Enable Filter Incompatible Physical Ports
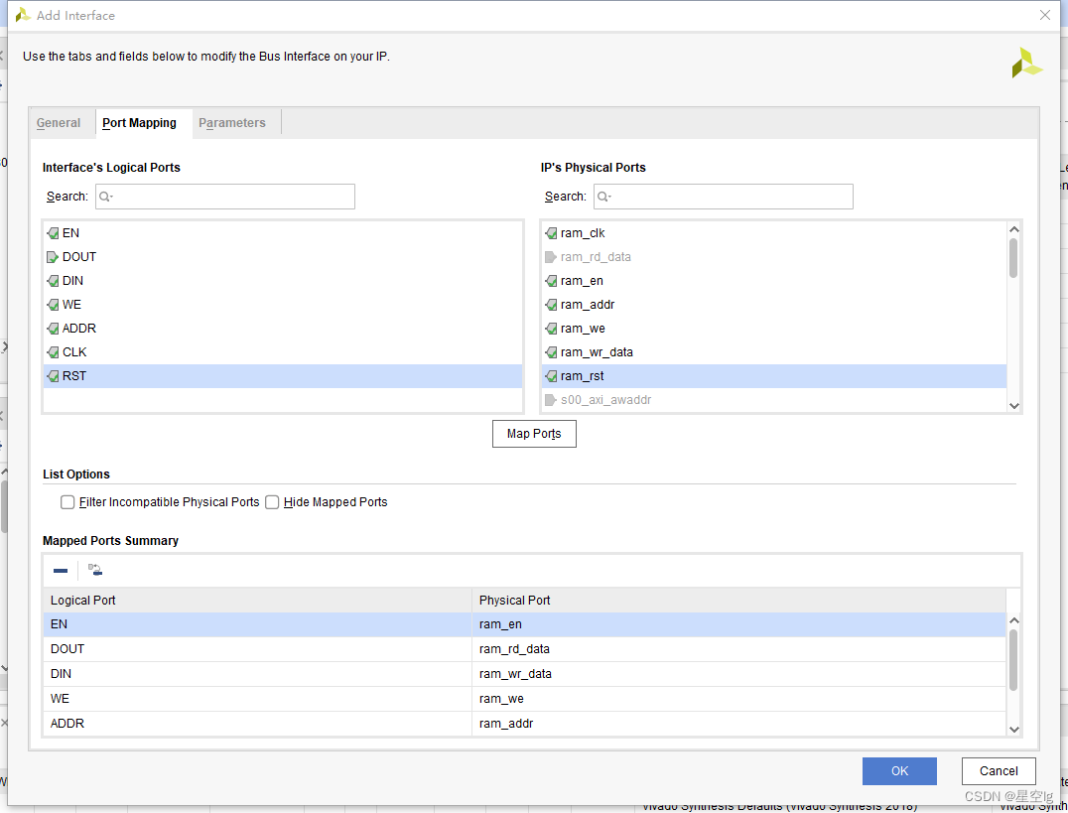Image resolution: width=1068 pixels, height=813 pixels. pyautogui.click(x=67, y=502)
